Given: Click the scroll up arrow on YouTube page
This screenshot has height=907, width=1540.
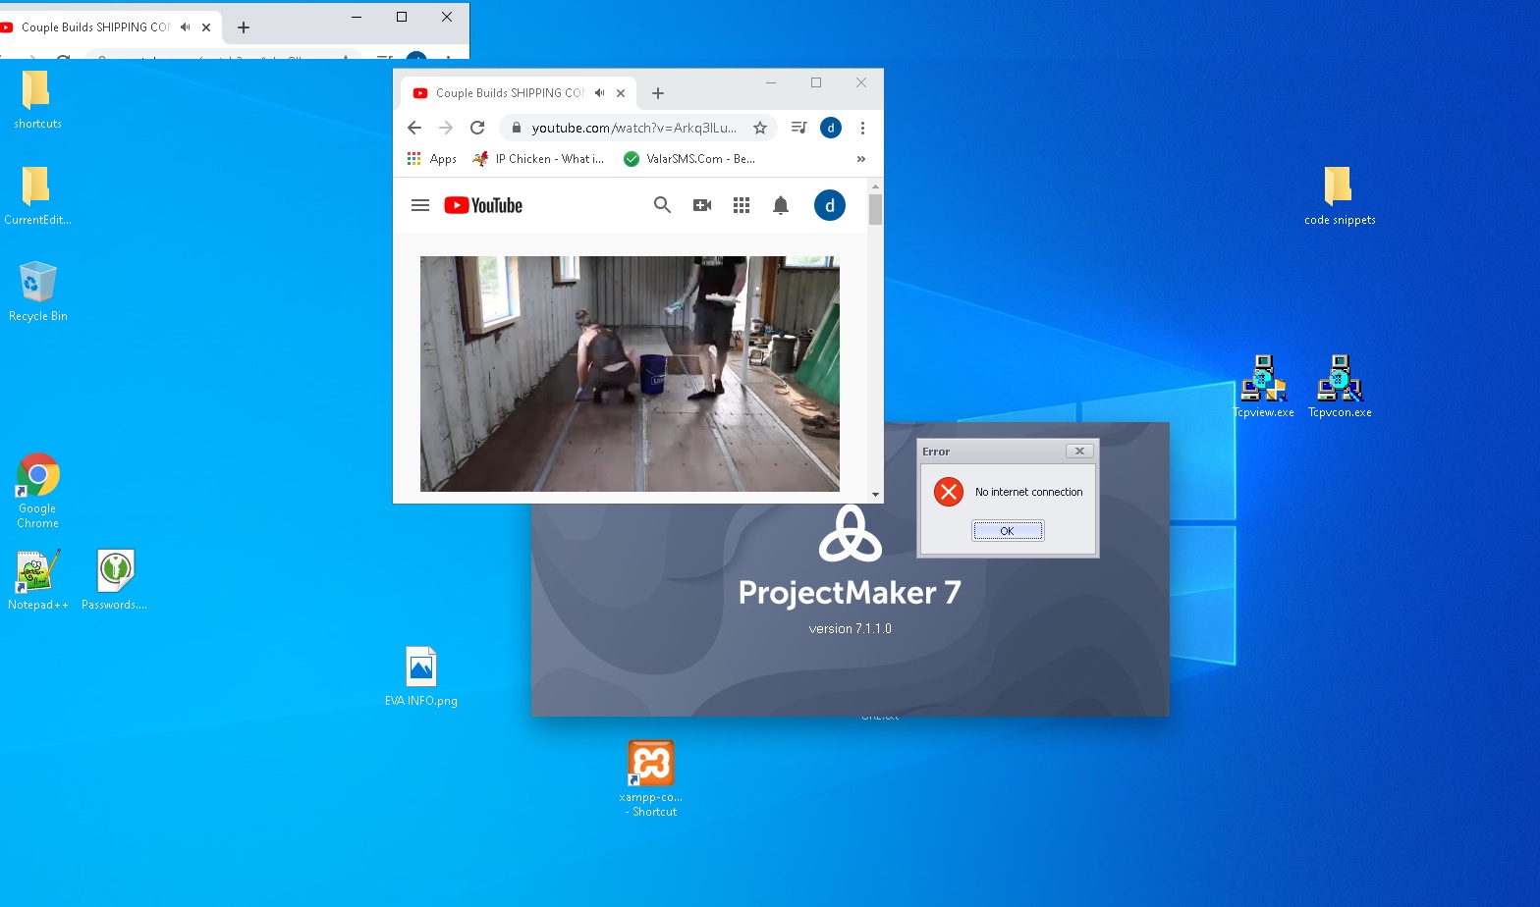Looking at the screenshot, I should click(x=875, y=186).
